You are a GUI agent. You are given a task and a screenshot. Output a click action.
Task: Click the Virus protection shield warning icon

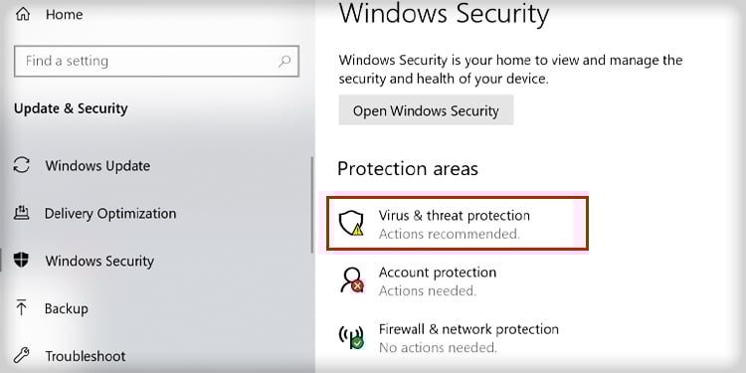[351, 224]
